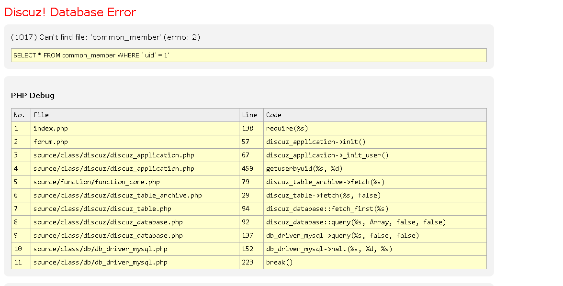Click row number '1' in debug table
This screenshot has width=563, height=286.
click(21, 129)
